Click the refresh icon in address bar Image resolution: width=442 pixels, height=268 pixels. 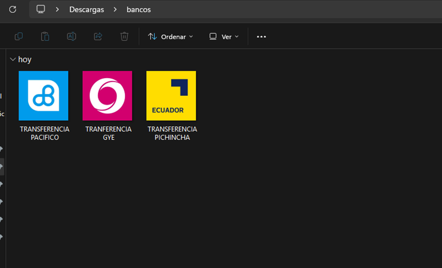(x=12, y=9)
